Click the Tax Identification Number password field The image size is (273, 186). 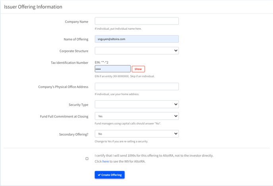[x=112, y=69]
